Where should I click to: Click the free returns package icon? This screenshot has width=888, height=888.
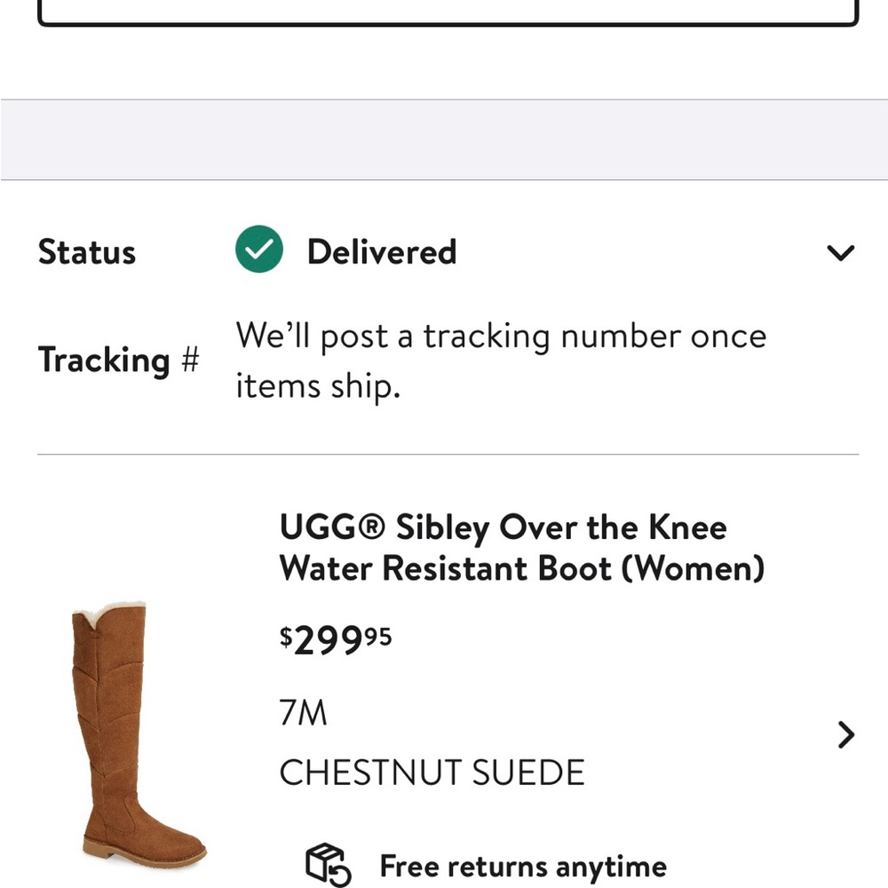(x=328, y=863)
